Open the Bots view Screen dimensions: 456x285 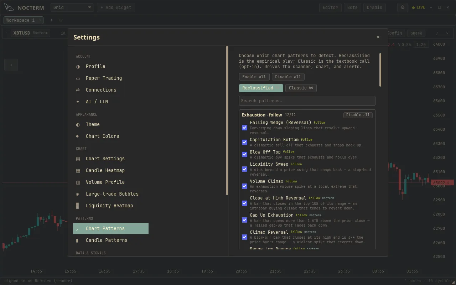click(352, 7)
